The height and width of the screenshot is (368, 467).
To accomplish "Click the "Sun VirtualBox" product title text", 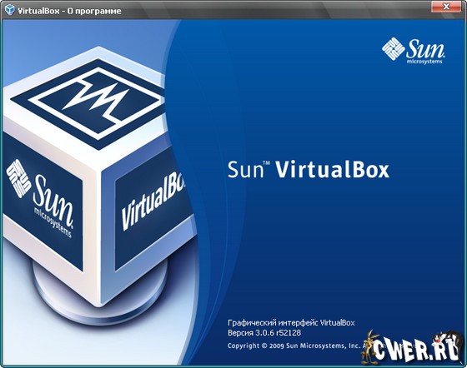I will (309, 170).
